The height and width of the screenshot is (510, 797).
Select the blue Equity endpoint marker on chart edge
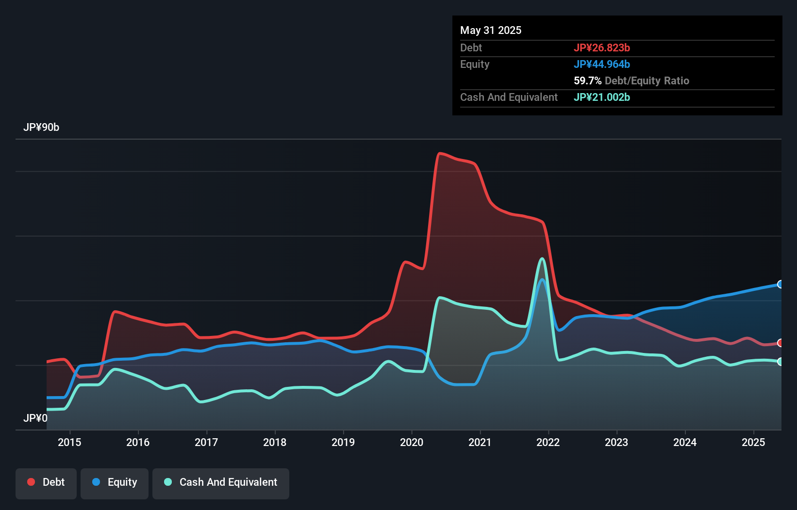pos(780,285)
